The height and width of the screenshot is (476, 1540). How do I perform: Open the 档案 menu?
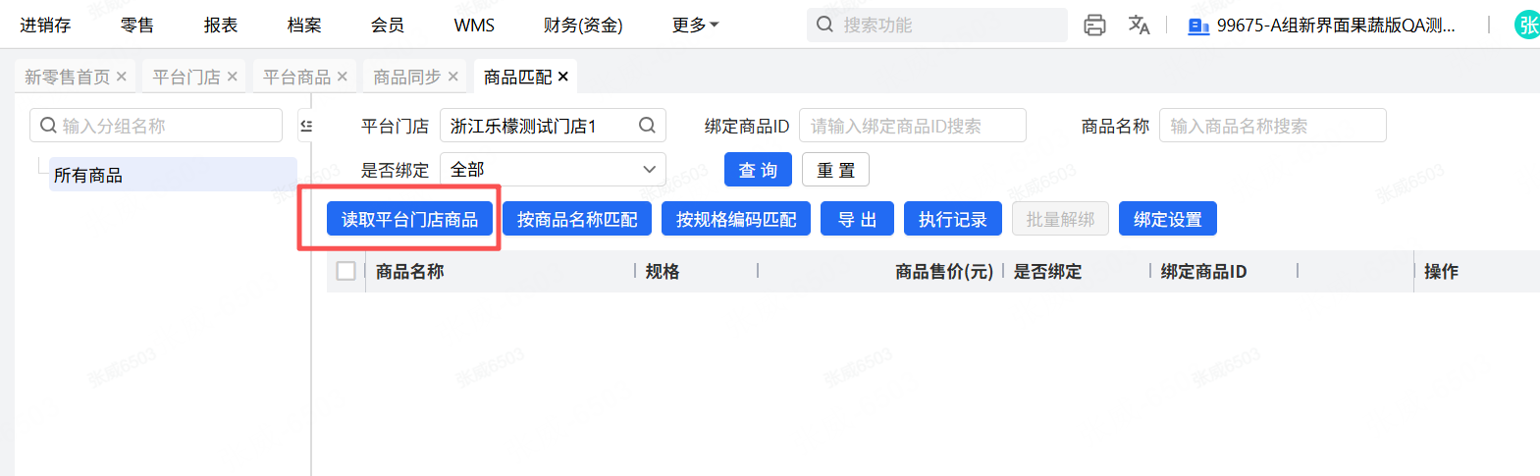(304, 26)
